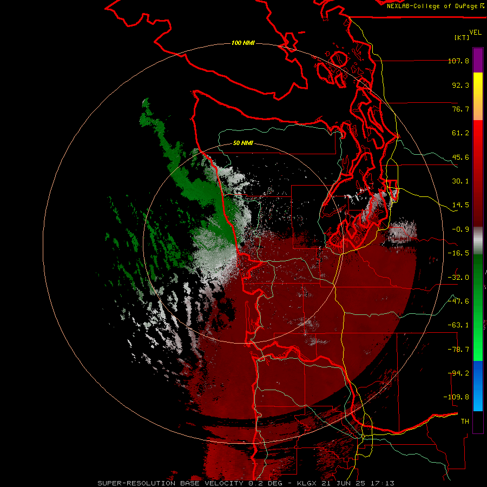Click the purple segment of the velocity color bar

(x=478, y=60)
